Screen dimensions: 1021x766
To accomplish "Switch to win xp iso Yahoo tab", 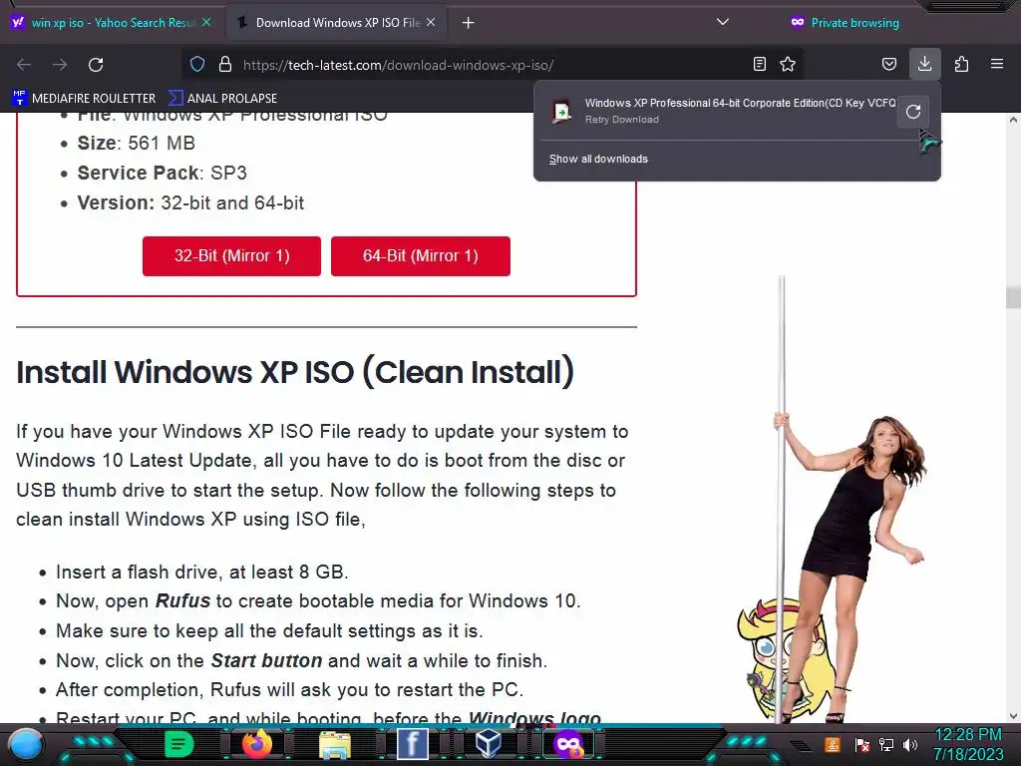I will coord(112,23).
